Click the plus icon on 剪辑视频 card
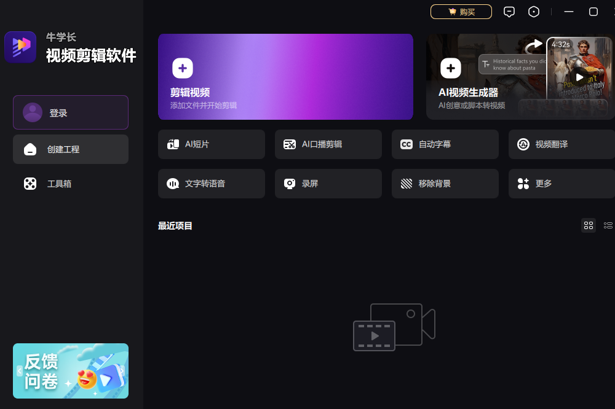The width and height of the screenshot is (615, 409). 183,68
